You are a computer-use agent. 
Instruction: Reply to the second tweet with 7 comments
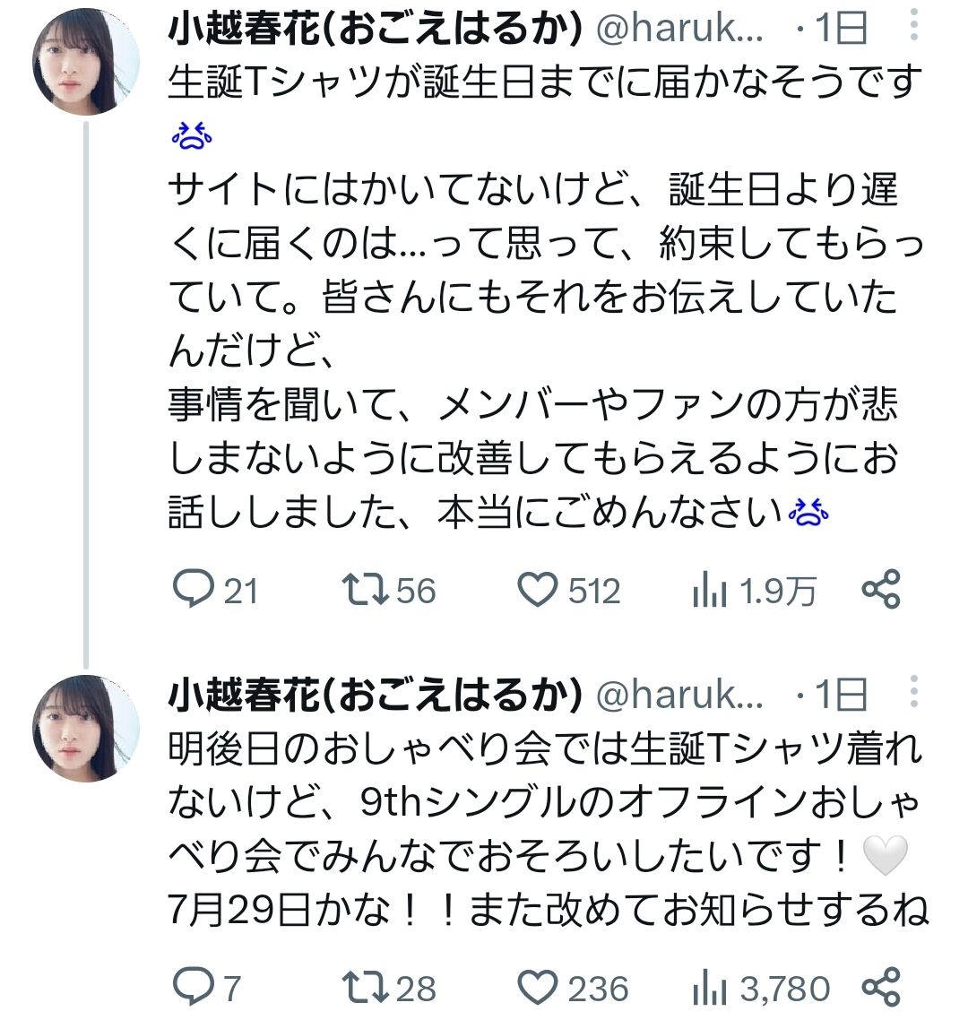(x=190, y=989)
